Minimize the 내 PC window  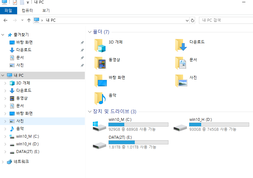point(244,2)
